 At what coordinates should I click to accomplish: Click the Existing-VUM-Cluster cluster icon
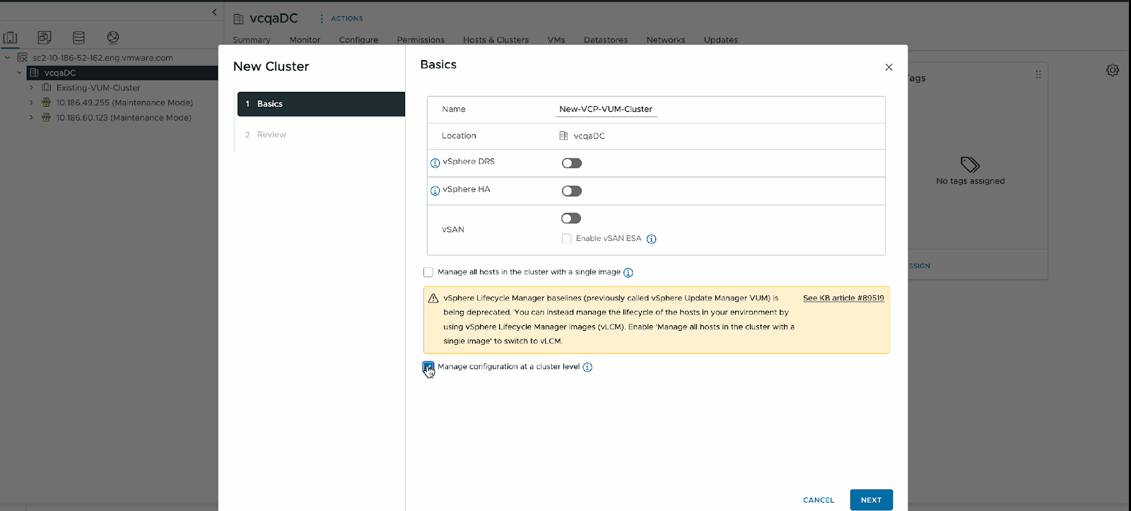[x=47, y=88]
